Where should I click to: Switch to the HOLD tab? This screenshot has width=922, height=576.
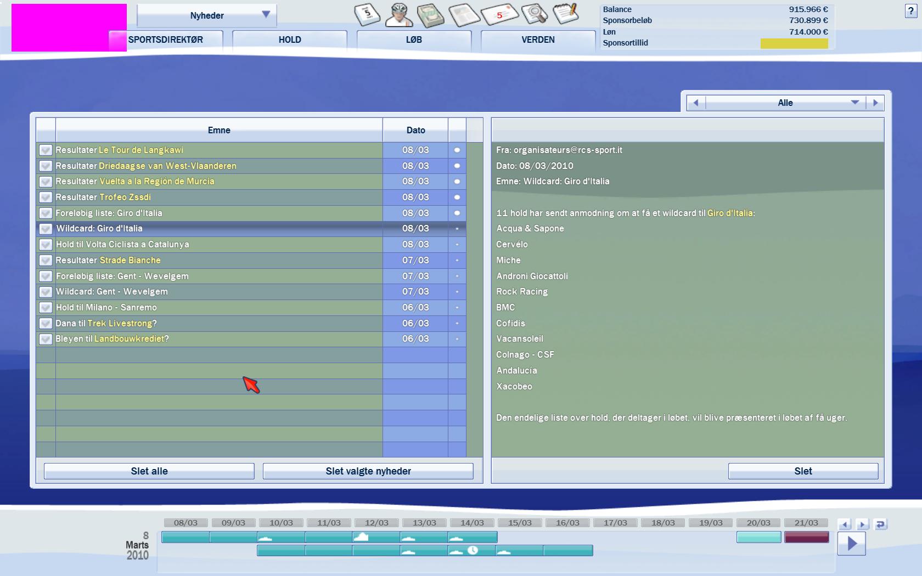click(289, 40)
